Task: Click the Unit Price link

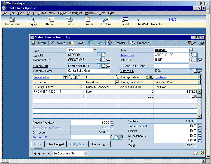Action: tap(160, 78)
